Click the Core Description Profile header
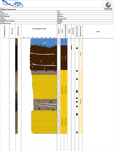This screenshot has width=114, height=151. [39, 29]
